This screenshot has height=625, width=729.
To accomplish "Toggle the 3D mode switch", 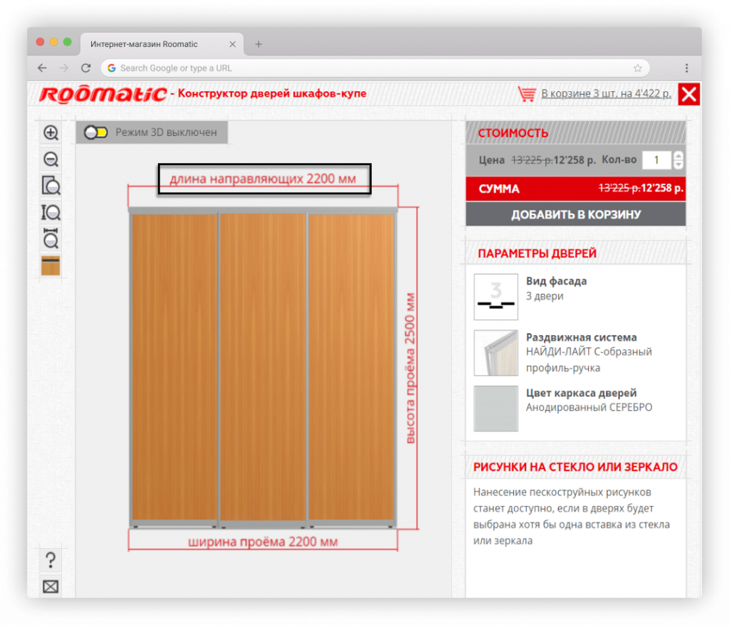I will click(95, 132).
